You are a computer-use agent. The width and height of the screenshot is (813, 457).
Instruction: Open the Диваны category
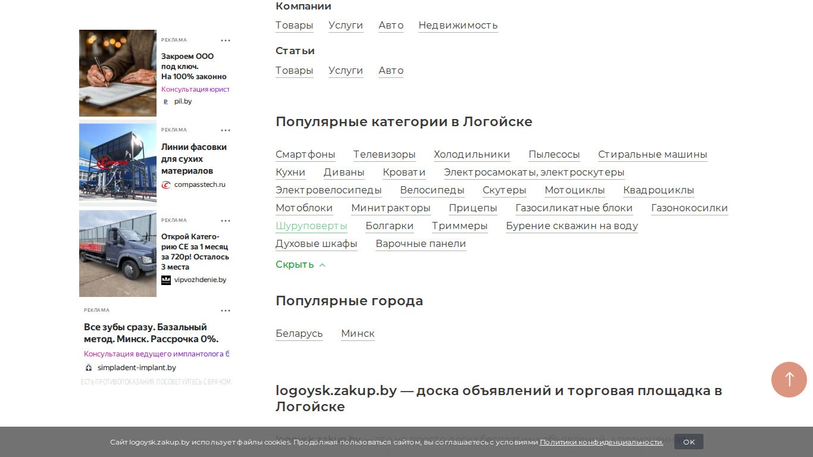tap(344, 173)
